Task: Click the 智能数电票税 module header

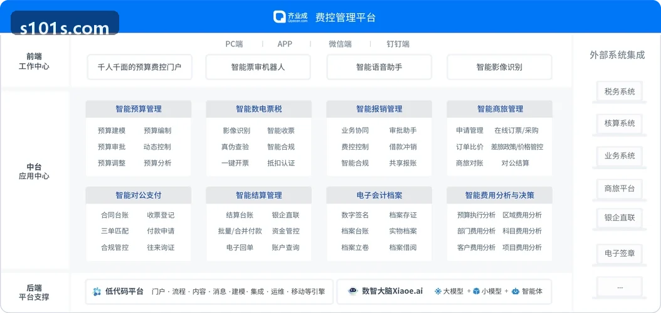Action: (x=258, y=109)
